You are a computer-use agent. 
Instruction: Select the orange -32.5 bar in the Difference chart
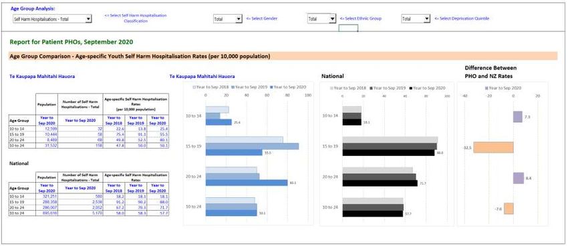493,147
